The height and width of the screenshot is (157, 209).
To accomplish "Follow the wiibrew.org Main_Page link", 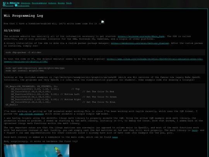I will pos(141,36).
